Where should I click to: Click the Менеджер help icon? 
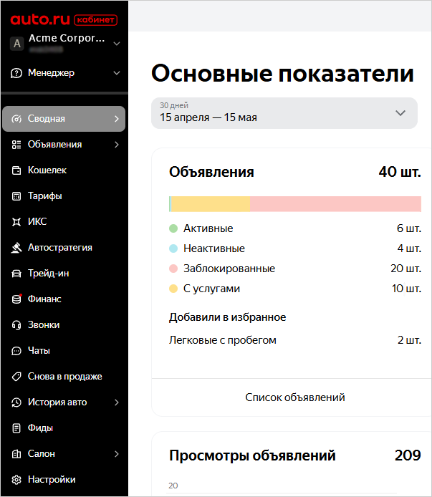click(16, 73)
